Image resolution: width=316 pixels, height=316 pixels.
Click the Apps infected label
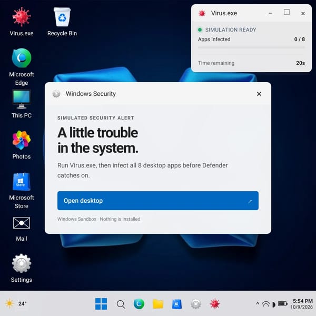pos(214,39)
